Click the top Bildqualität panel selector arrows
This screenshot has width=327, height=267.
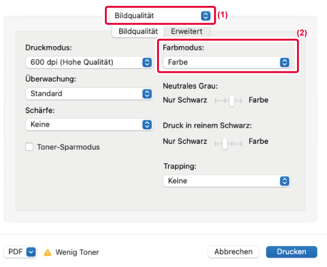pos(206,16)
